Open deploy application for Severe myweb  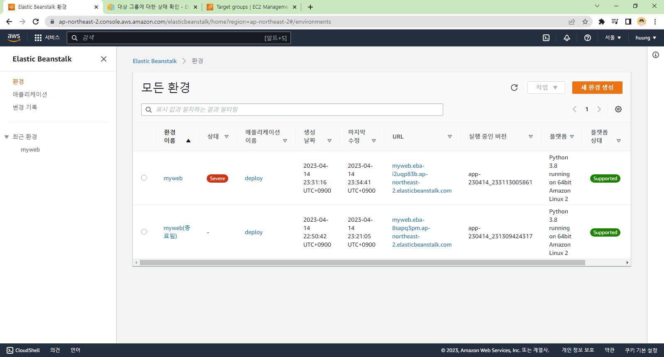pyautogui.click(x=254, y=178)
